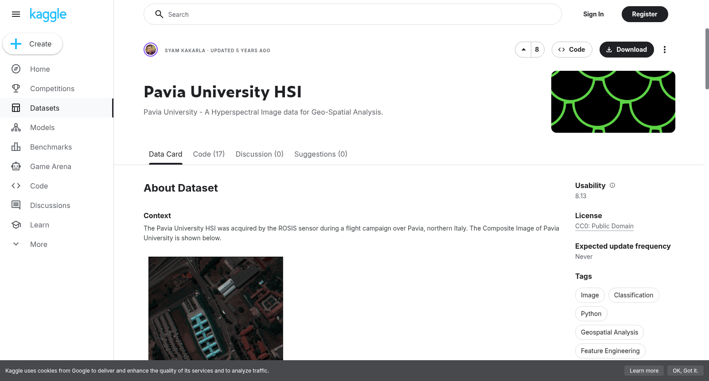Click the Discussions comment icon

tap(16, 205)
